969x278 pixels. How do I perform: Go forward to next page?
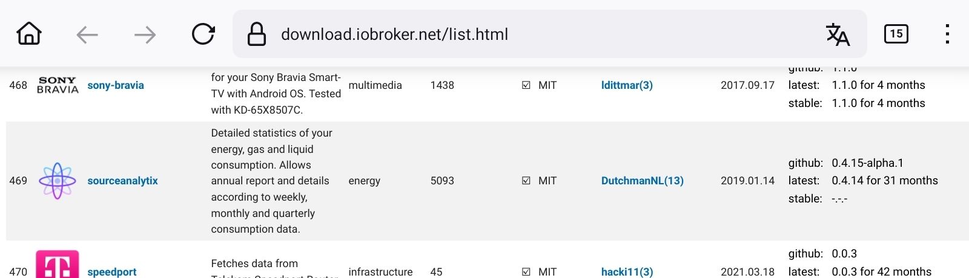point(145,34)
